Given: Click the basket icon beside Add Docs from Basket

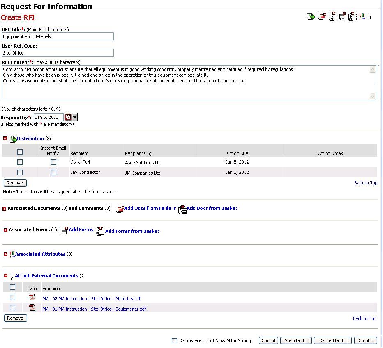Looking at the screenshot, I should (182, 209).
